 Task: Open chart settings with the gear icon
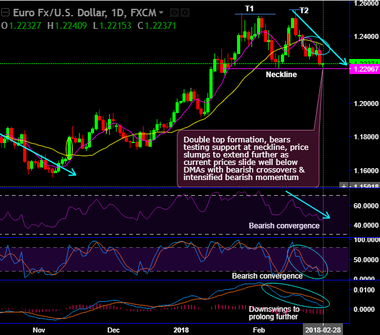pos(185,13)
